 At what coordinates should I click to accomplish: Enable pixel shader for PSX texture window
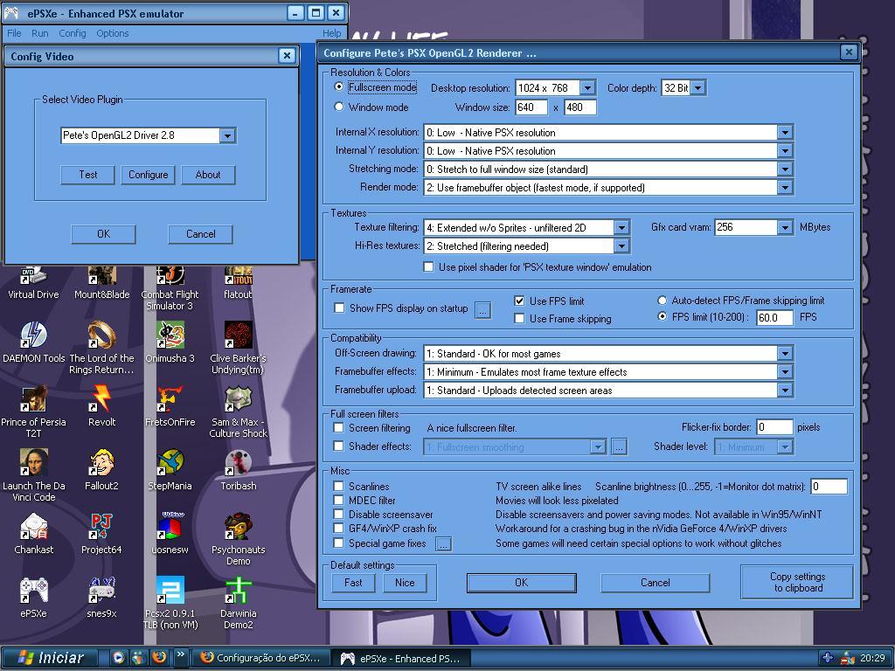point(428,267)
